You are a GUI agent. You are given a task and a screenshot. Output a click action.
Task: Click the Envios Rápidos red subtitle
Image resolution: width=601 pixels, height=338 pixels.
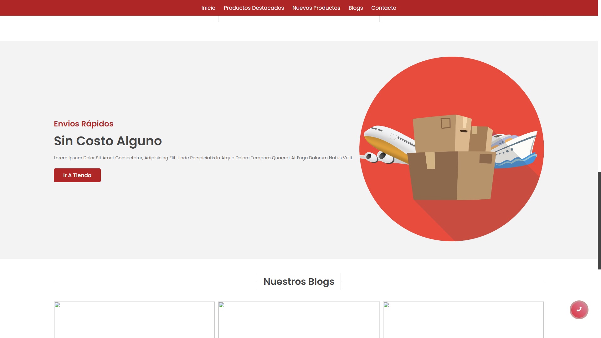click(84, 124)
